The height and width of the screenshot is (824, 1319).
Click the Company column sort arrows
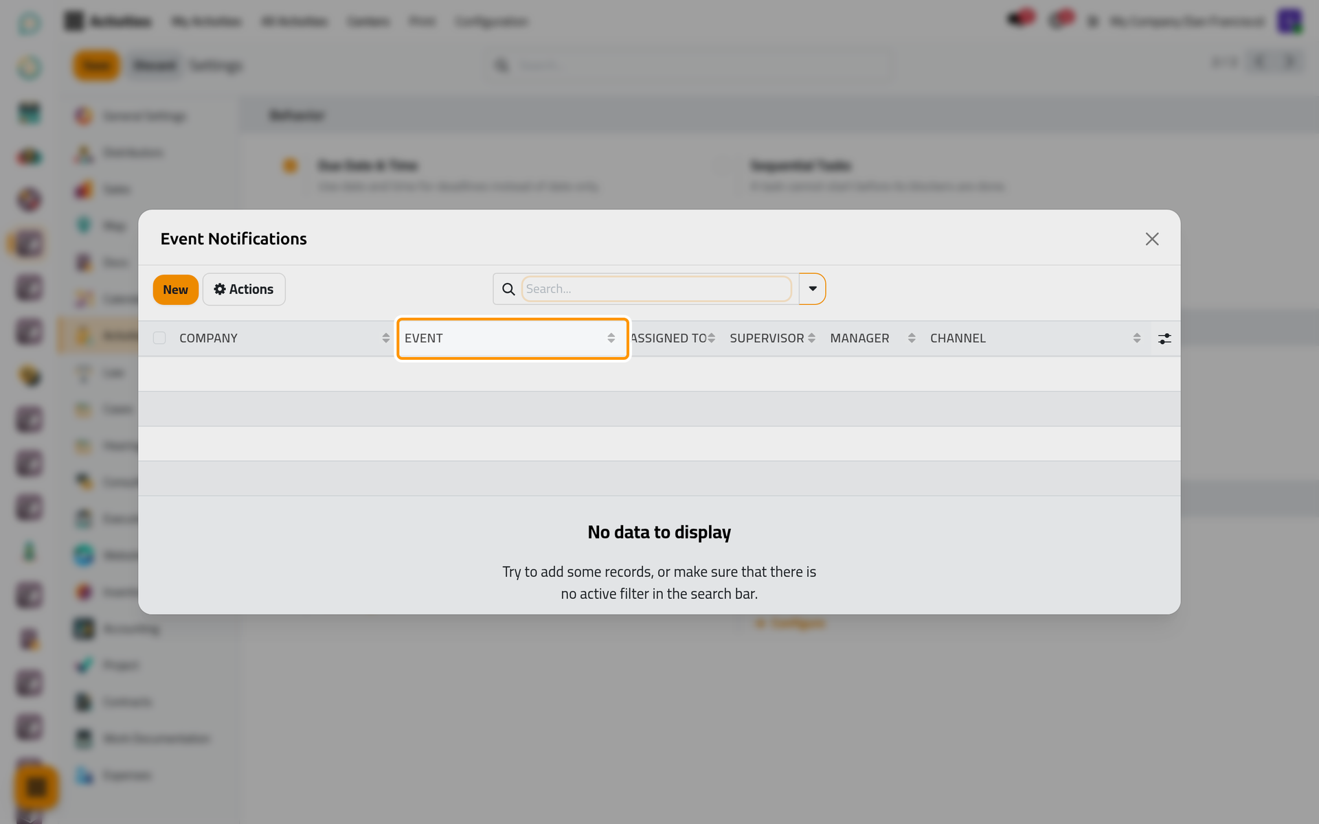point(386,338)
